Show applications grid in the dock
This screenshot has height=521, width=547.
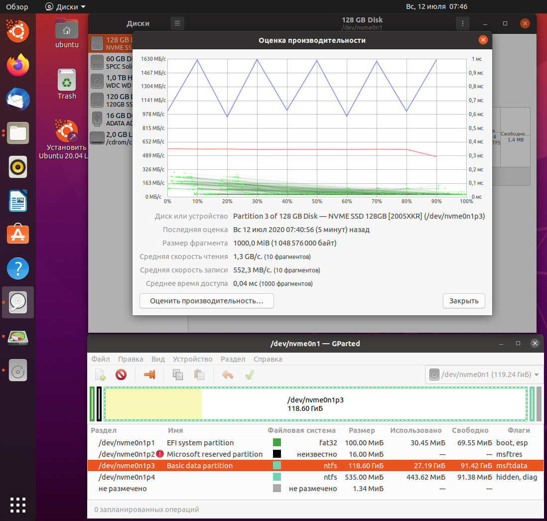(18, 505)
